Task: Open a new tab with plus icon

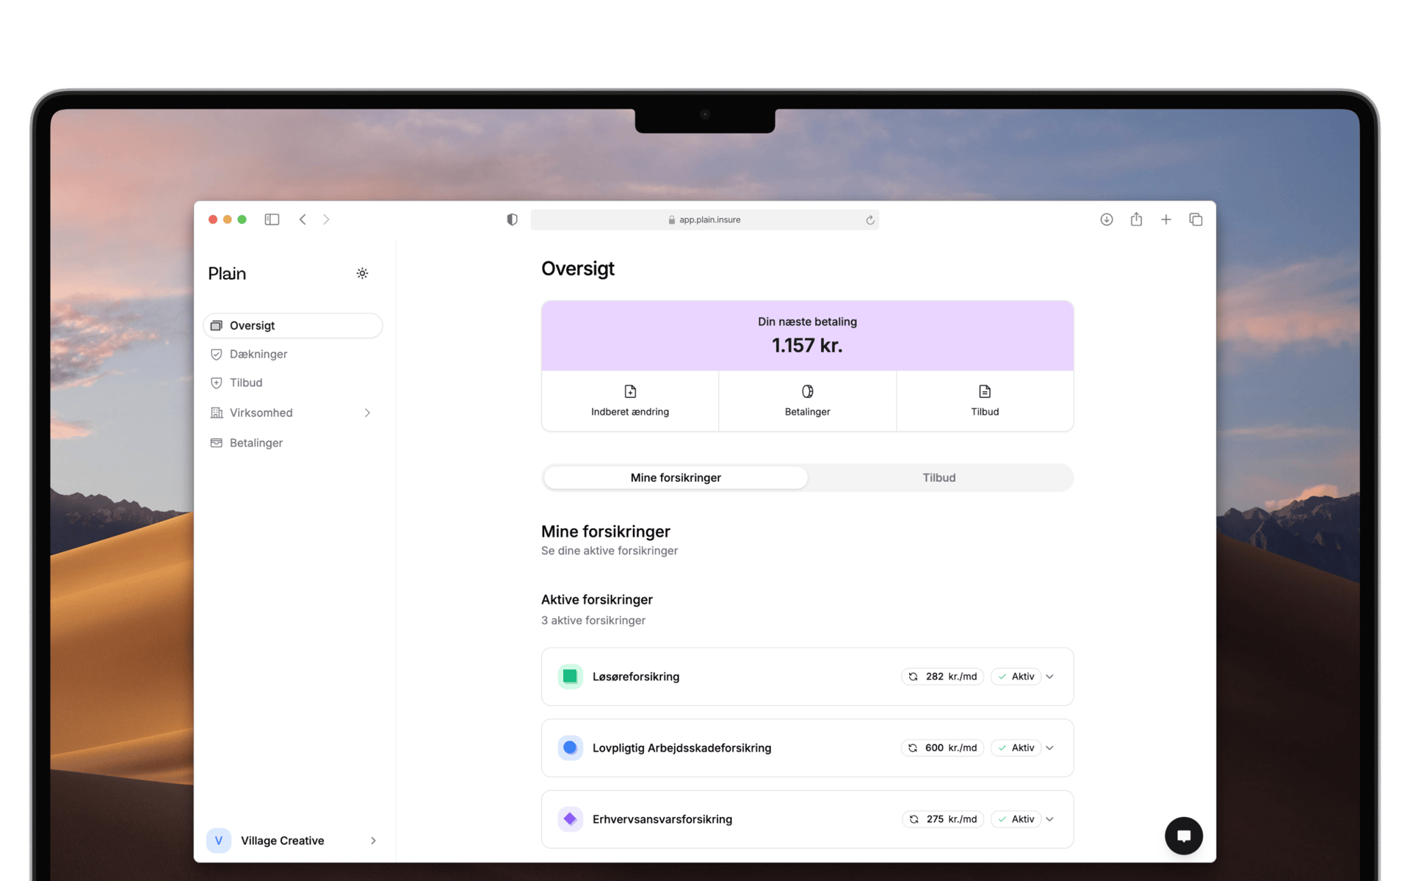Action: 1165,220
